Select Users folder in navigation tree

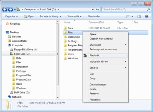[17, 84]
